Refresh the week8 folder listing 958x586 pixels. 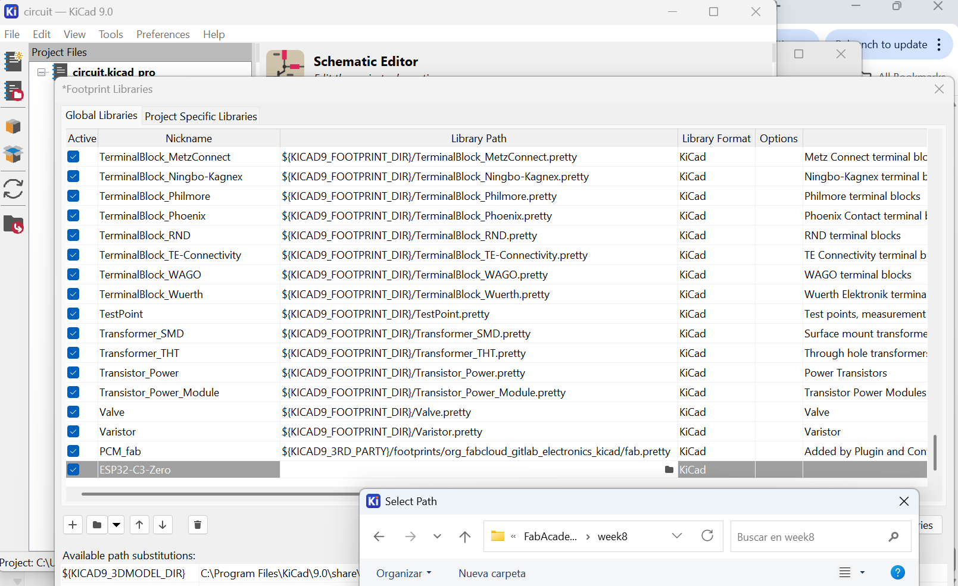[707, 536]
